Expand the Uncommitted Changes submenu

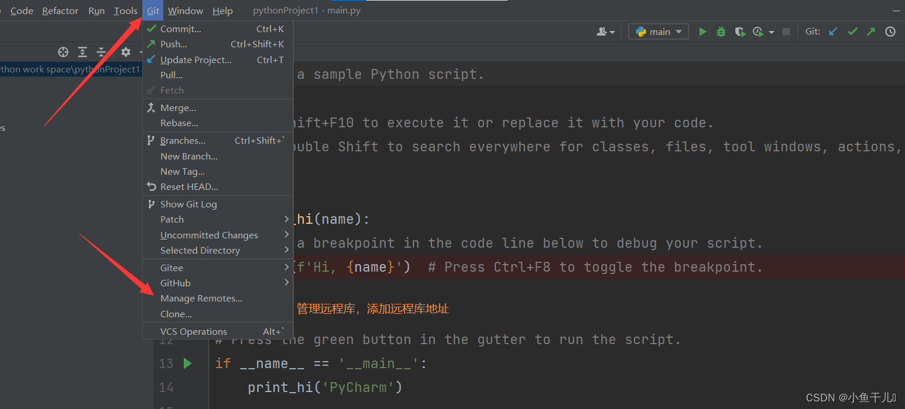pyautogui.click(x=218, y=235)
